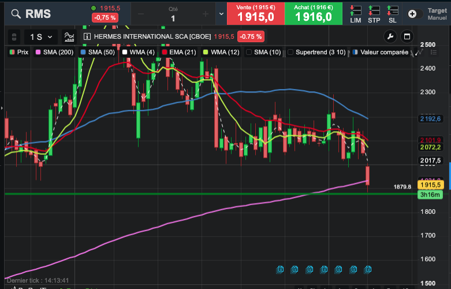The image size is (451, 289).
Task: Click the 1 800 price axis label
Action: click(x=428, y=212)
